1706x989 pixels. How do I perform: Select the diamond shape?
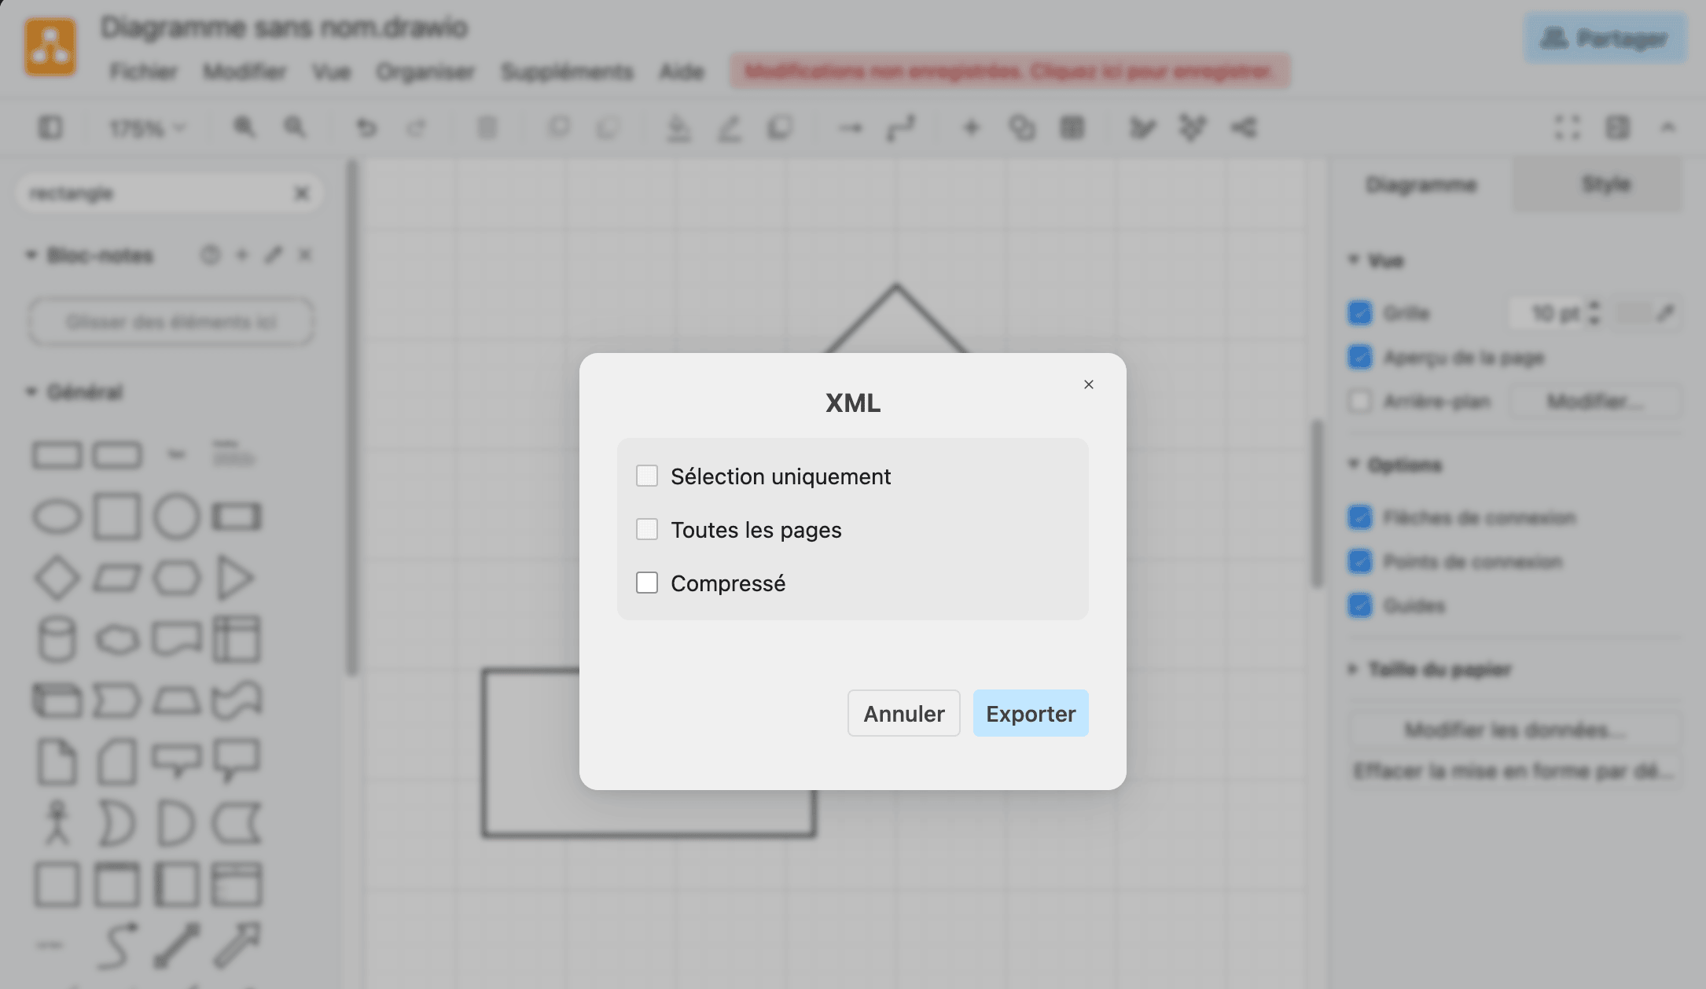click(x=57, y=578)
